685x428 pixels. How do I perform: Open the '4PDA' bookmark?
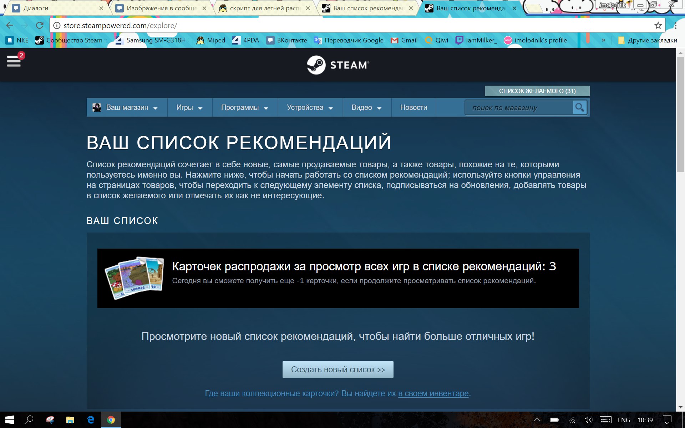coord(245,40)
